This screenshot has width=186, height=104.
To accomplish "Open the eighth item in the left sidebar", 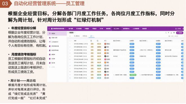I will coord(57,63).
